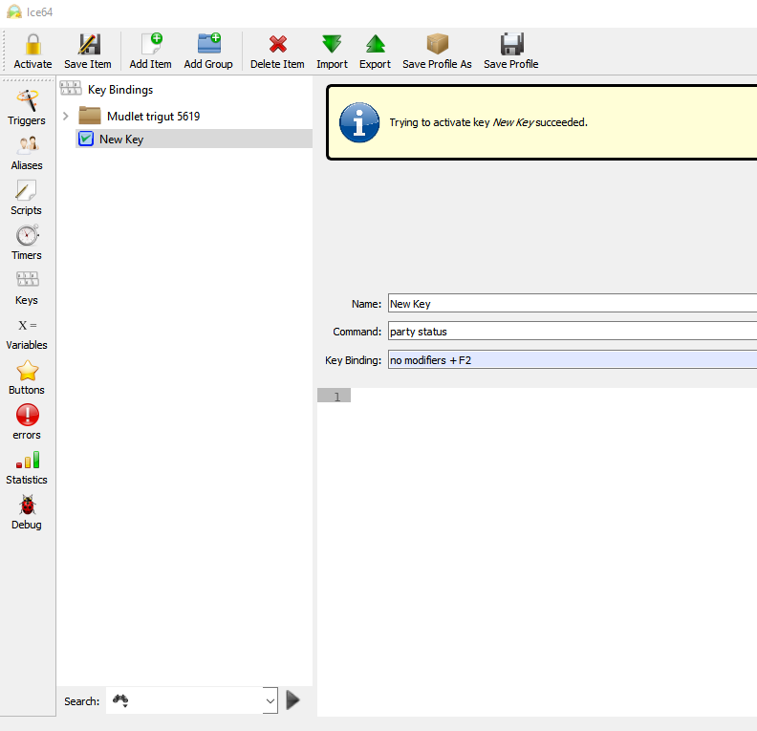Toggle the New Key checkbox

pyautogui.click(x=86, y=140)
